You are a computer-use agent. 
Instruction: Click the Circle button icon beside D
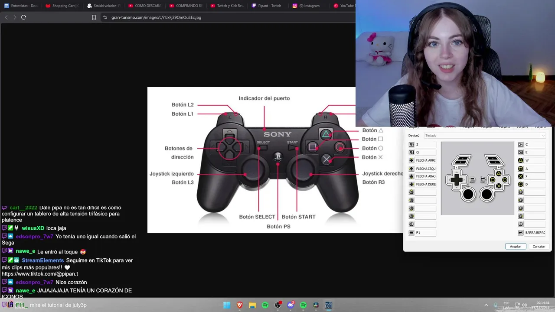coord(521,184)
